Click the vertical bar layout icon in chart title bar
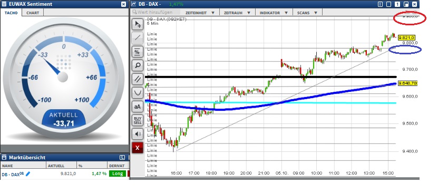 tap(380, 4)
